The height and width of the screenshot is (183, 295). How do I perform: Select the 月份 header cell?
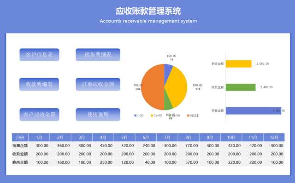tap(20, 137)
